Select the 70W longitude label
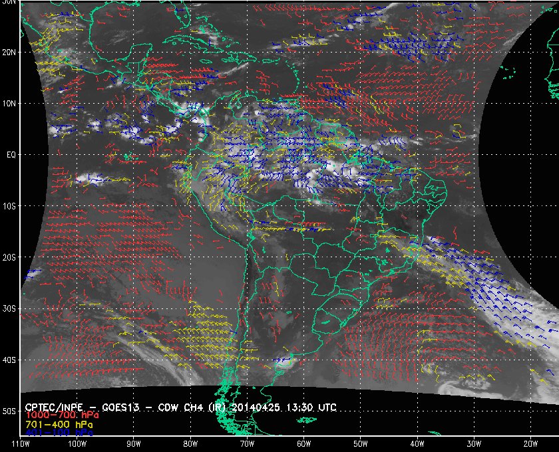Viewport: 559px width, 452px height. pyautogui.click(x=247, y=444)
